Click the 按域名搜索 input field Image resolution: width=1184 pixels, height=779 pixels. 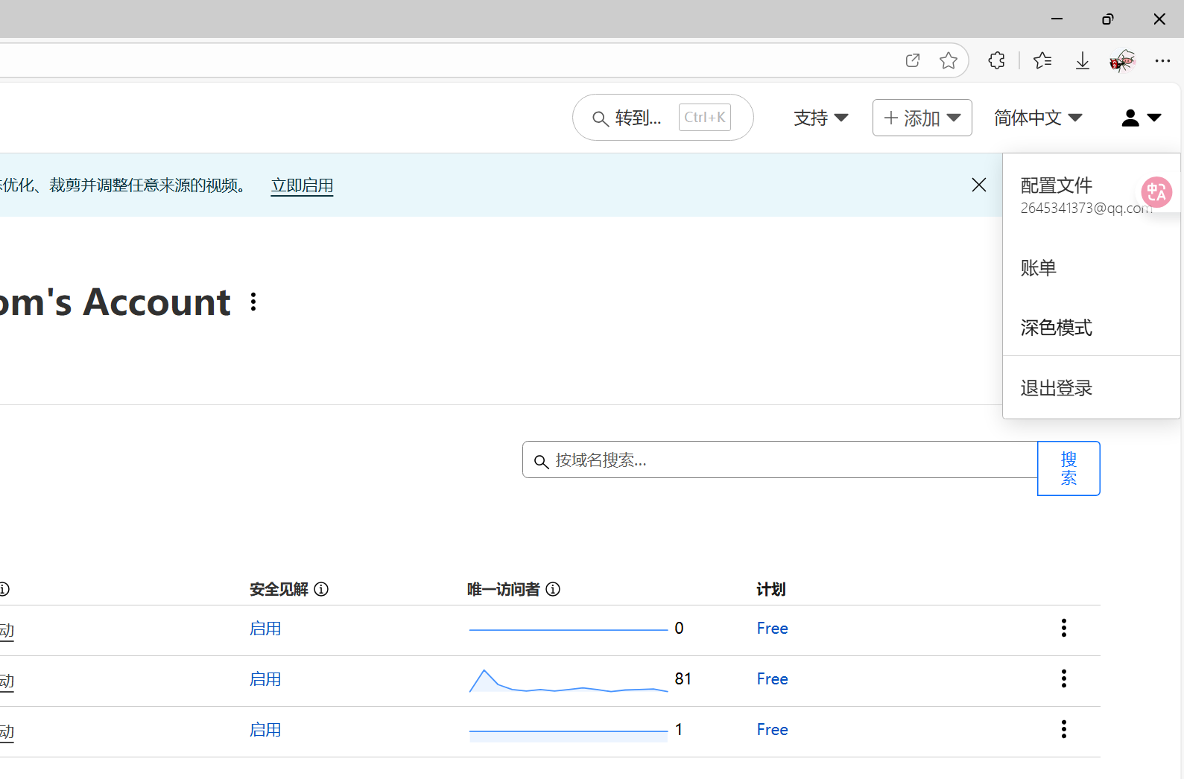(x=782, y=460)
